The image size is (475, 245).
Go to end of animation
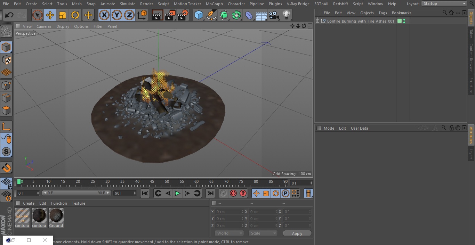click(210, 193)
